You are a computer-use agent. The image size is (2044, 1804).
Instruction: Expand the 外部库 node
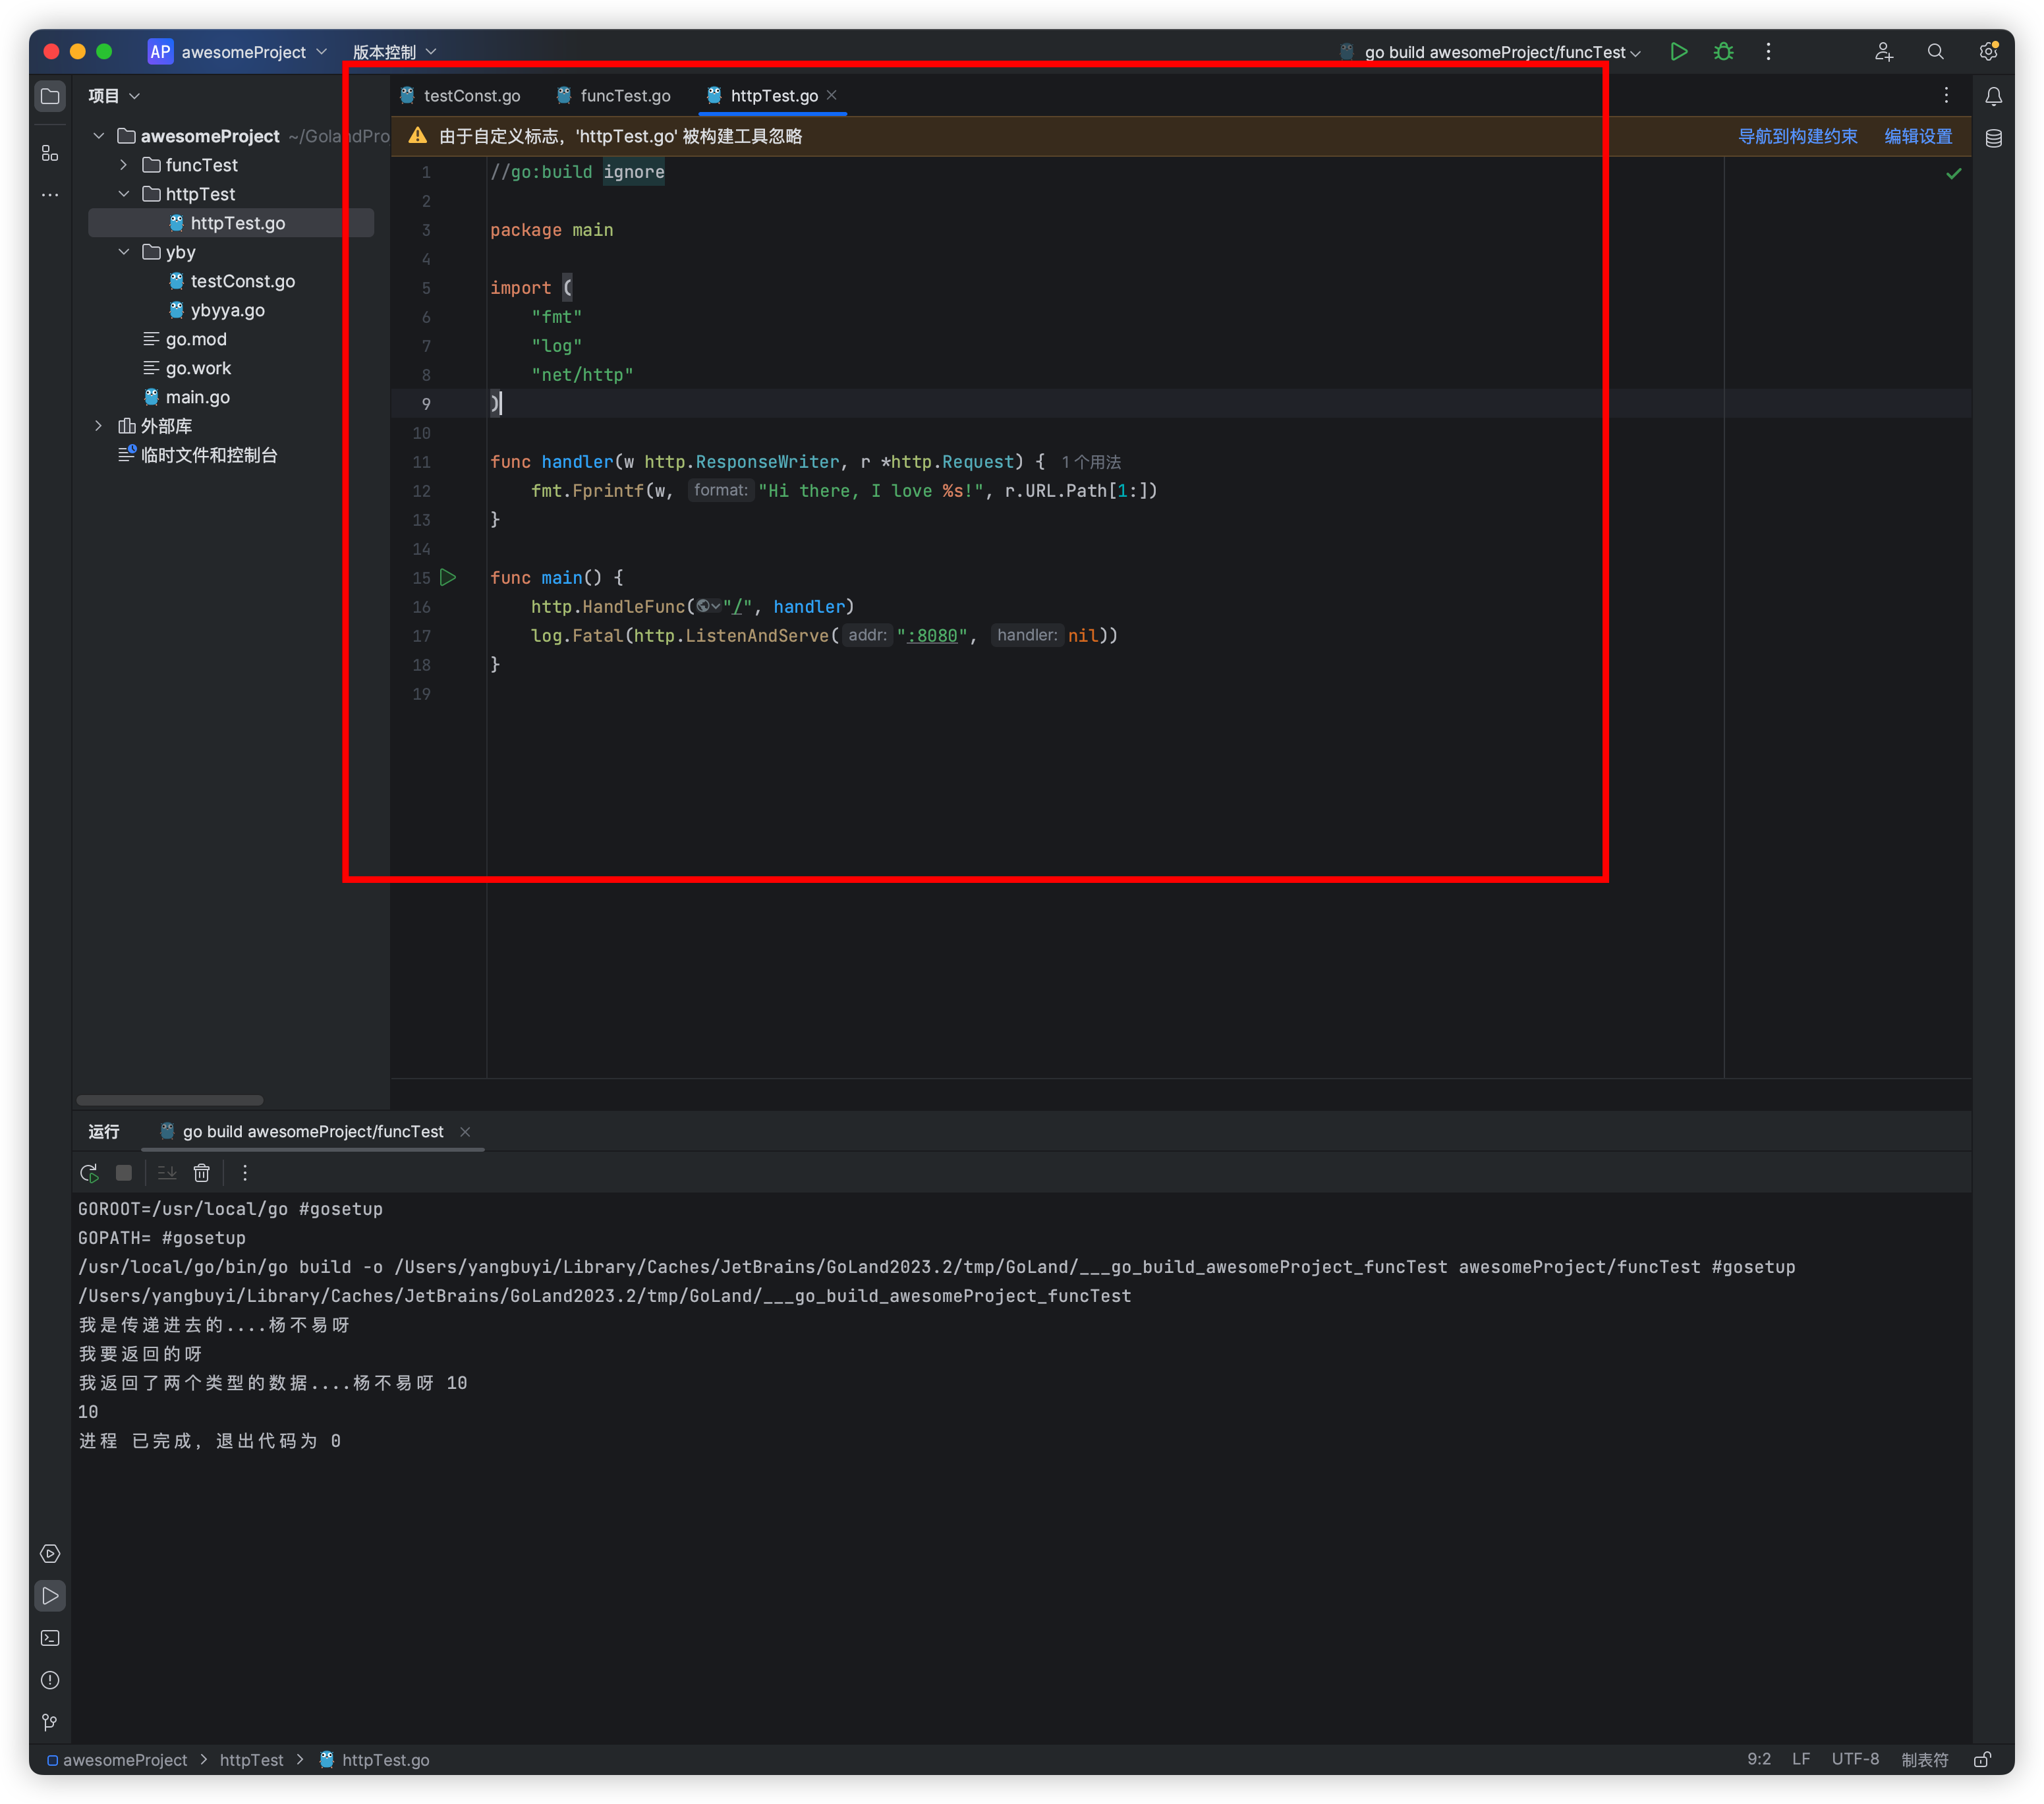99,426
